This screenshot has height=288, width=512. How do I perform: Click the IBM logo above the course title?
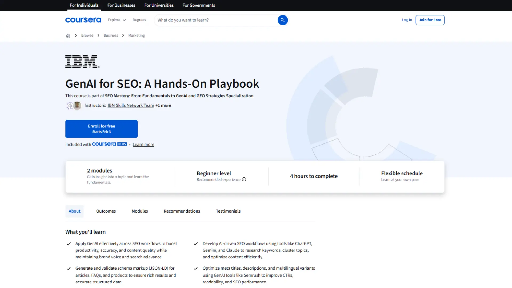[82, 61]
